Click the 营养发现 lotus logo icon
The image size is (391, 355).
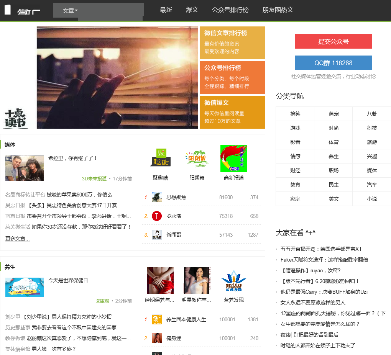pos(234,281)
